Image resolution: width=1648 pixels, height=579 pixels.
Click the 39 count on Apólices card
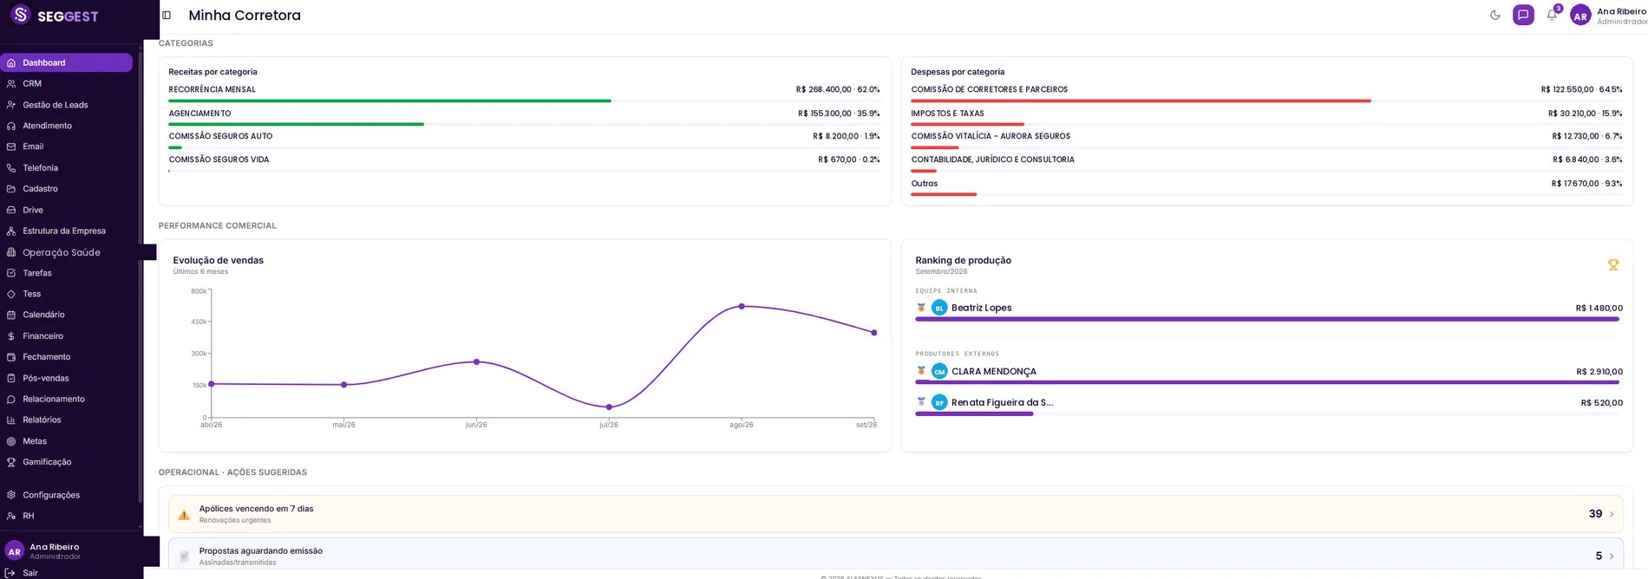tap(1595, 514)
